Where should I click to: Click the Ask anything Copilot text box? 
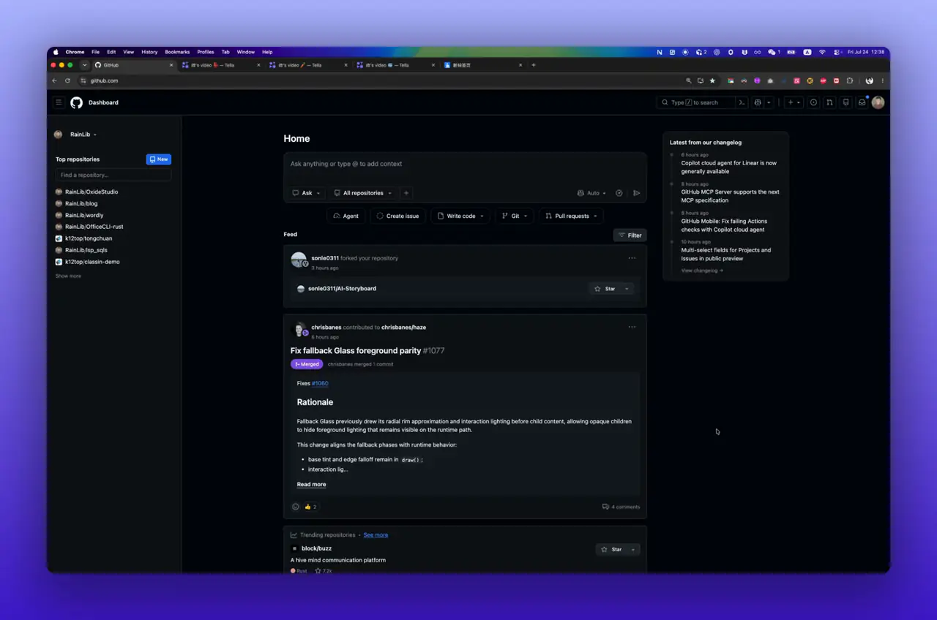point(465,165)
